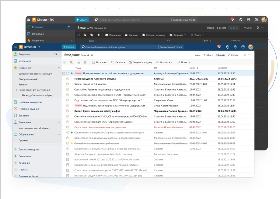Click the refresh list icon in toolbar

pos(65,62)
